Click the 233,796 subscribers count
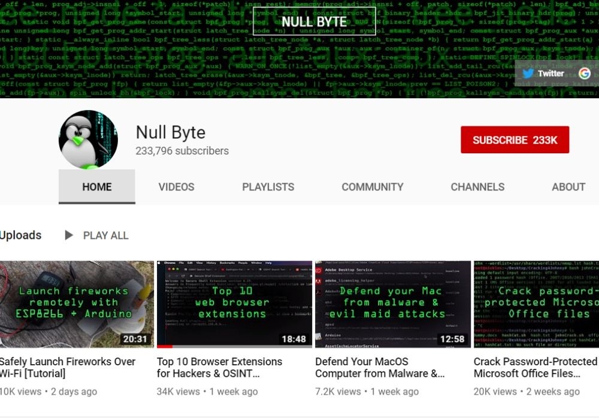This screenshot has height=418, width=599. pyautogui.click(x=182, y=151)
